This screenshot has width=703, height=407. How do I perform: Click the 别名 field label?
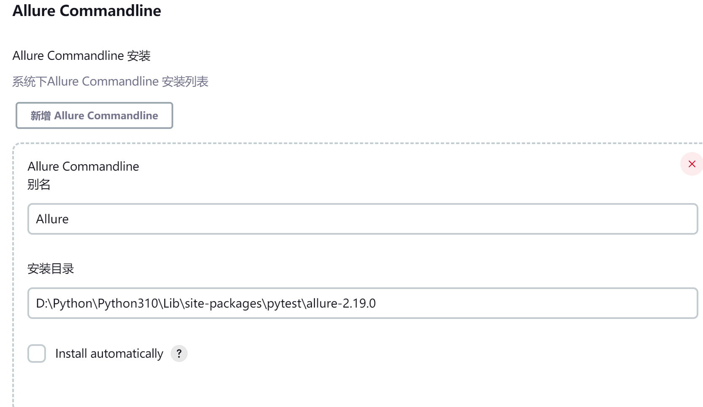point(39,185)
